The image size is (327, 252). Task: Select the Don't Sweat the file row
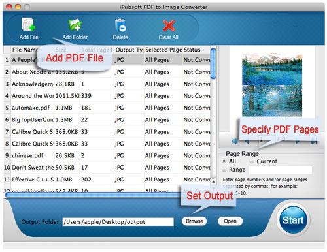coord(107,168)
